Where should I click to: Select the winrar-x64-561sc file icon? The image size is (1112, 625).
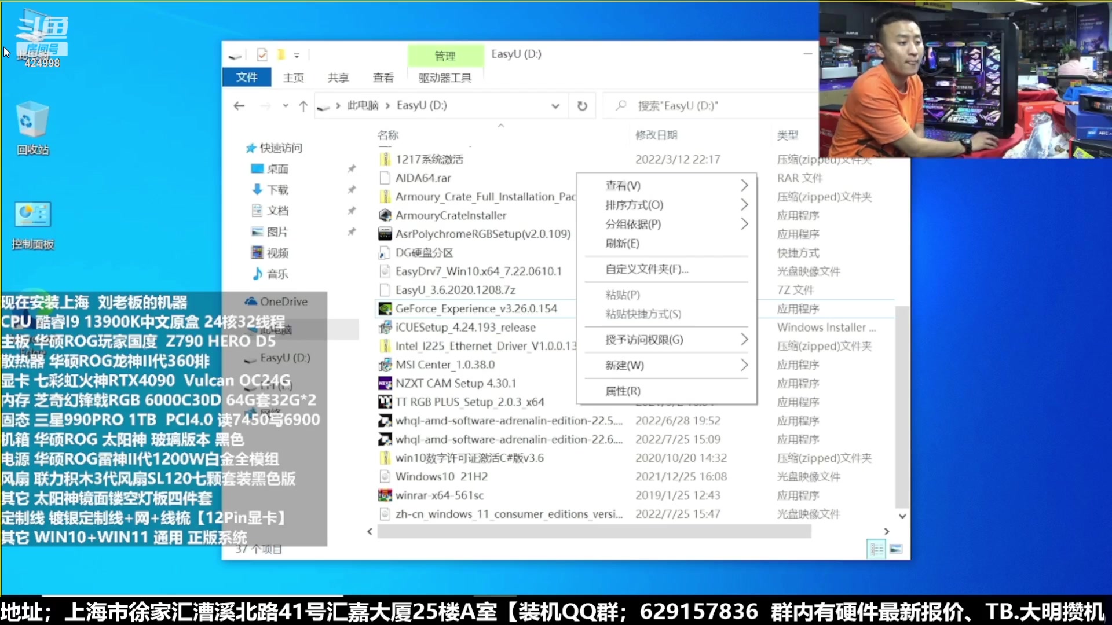click(x=385, y=495)
